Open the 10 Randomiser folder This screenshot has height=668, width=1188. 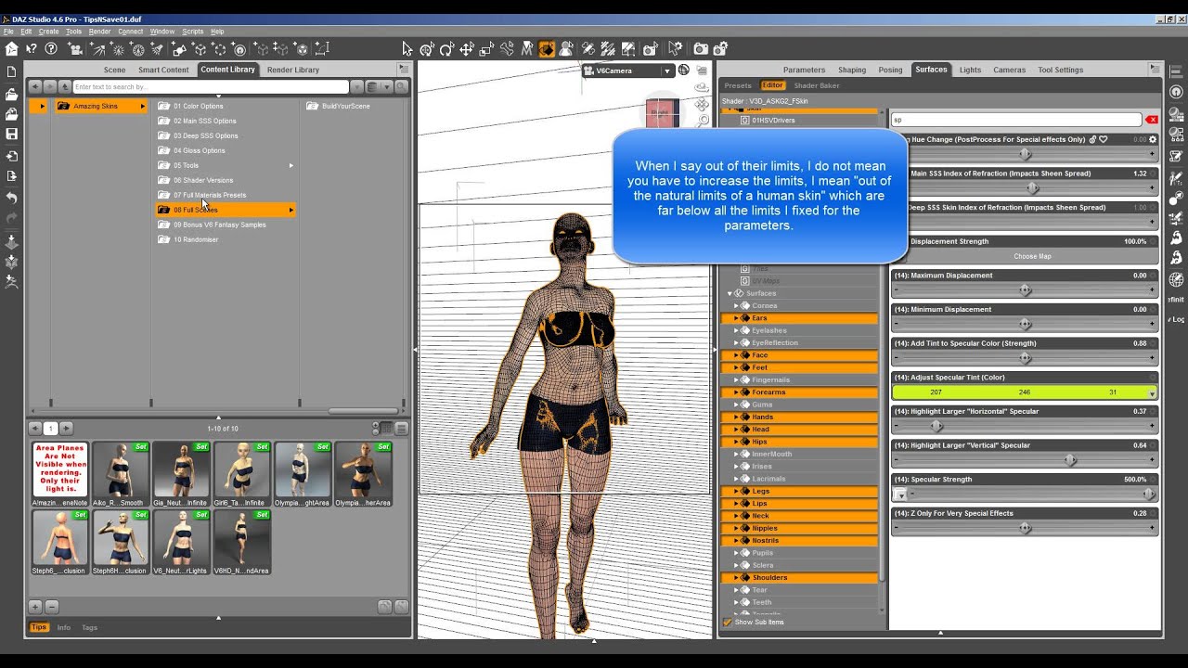point(196,239)
